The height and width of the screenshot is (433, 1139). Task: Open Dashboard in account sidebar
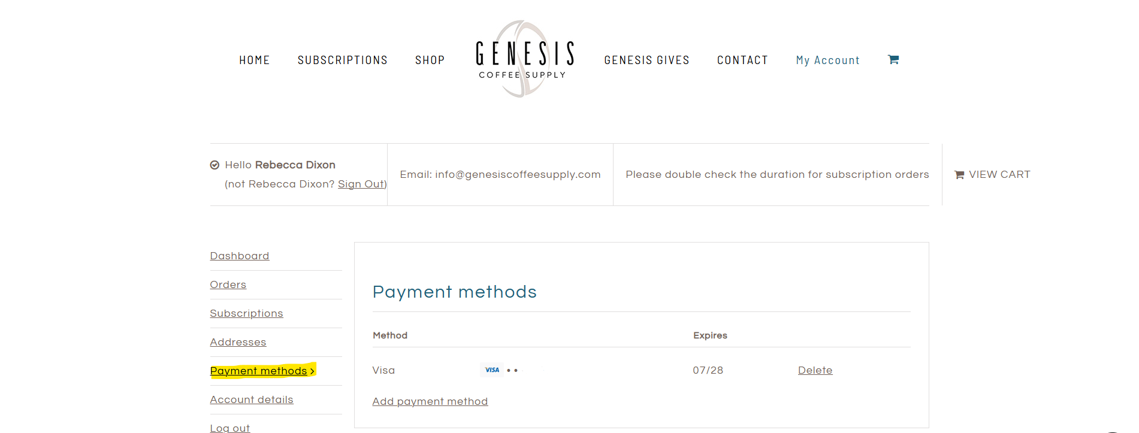point(240,256)
